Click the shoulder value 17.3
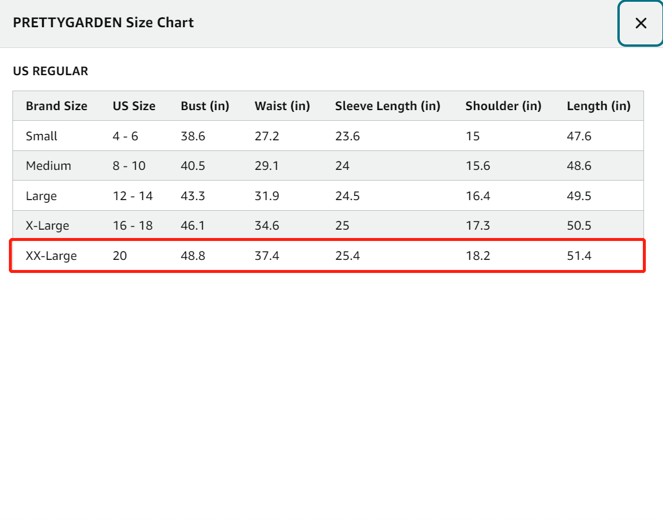 (478, 226)
